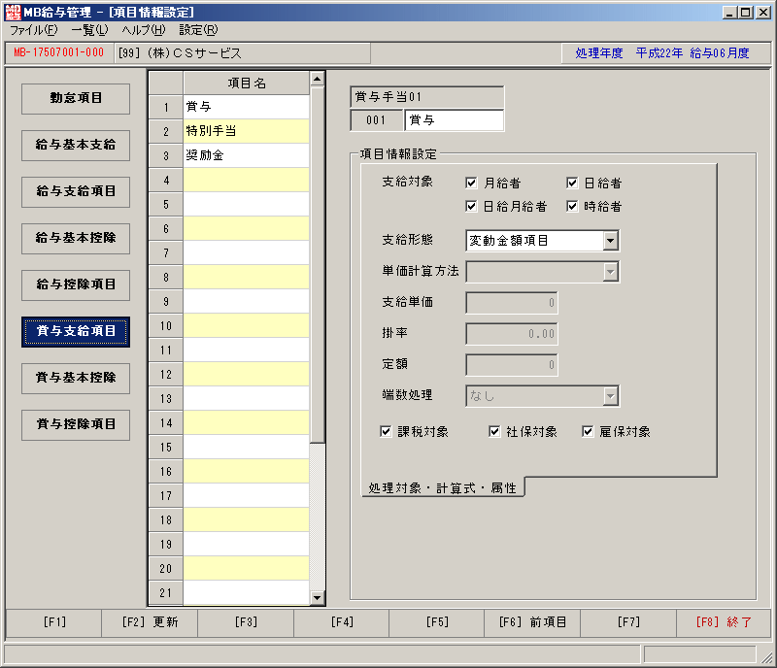Uncheck the 時給者 checkbox
This screenshot has width=777, height=668.
[572, 206]
